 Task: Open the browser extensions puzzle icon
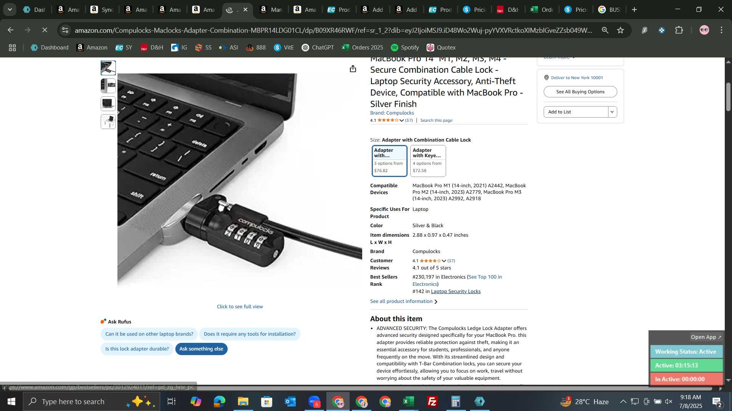click(679, 30)
